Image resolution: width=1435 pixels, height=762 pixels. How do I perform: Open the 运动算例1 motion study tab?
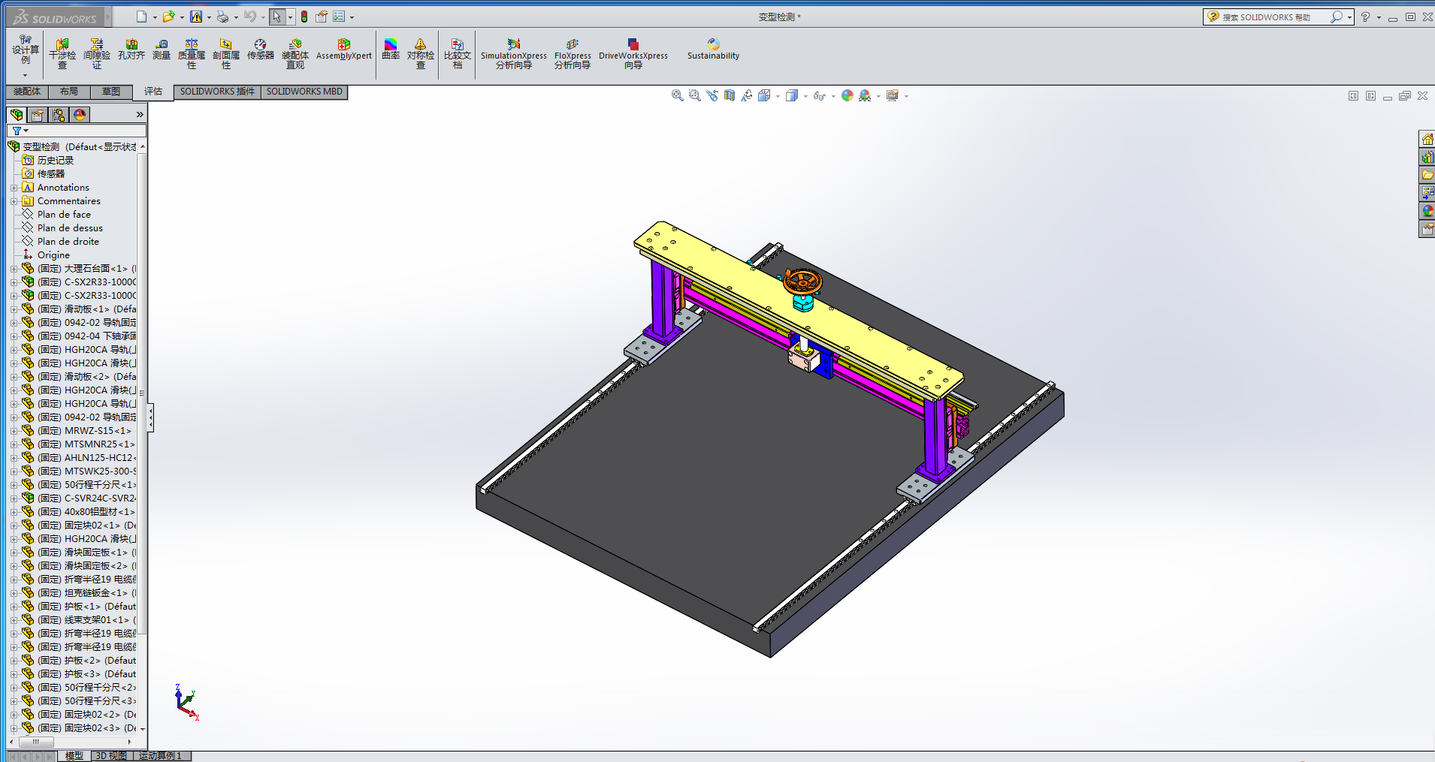[161, 756]
